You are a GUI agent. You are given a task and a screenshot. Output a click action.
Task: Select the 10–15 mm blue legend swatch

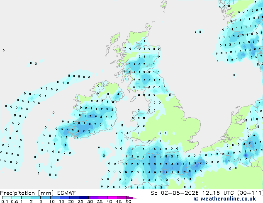pyautogui.click(x=55, y=198)
